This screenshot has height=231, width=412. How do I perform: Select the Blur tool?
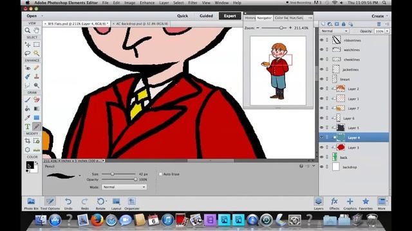click(x=27, y=85)
